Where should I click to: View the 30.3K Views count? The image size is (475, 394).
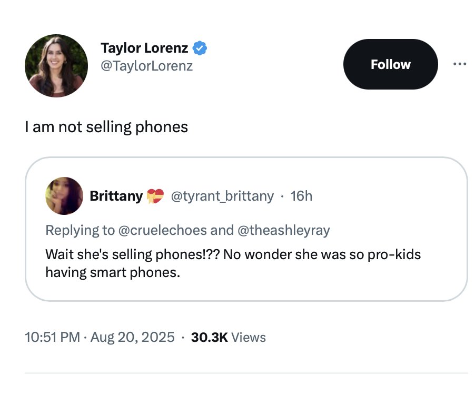coord(229,337)
